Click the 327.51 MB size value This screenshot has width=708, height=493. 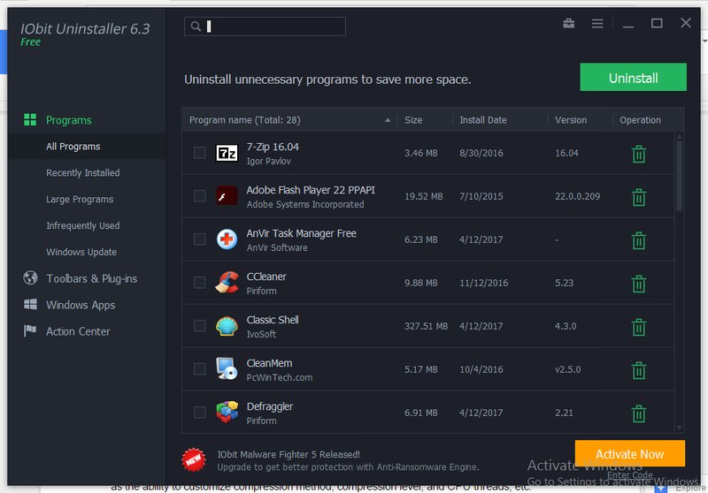point(426,326)
